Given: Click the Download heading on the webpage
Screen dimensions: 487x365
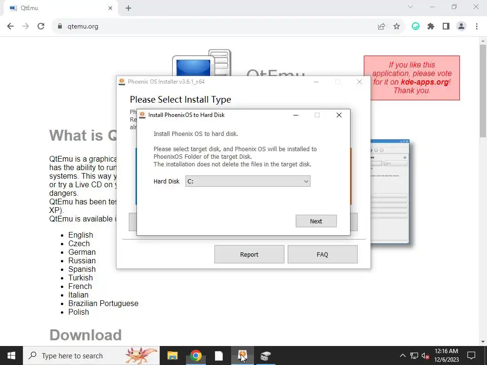Looking at the screenshot, I should (x=86, y=335).
